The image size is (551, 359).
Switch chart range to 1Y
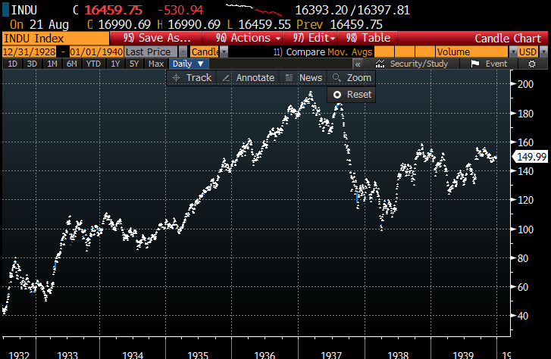(x=115, y=64)
